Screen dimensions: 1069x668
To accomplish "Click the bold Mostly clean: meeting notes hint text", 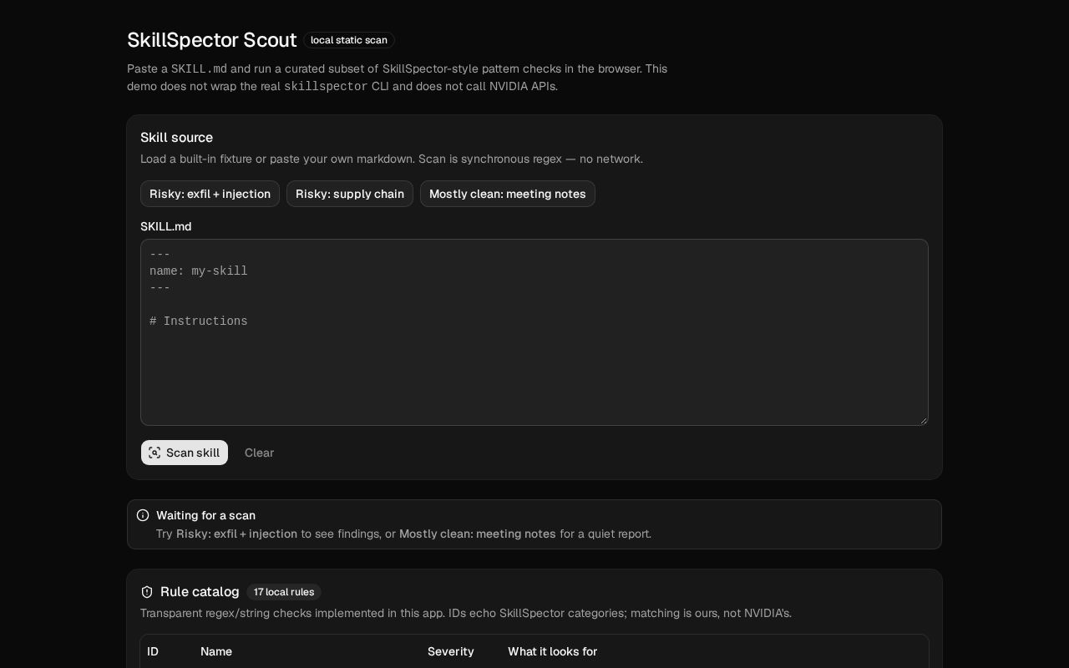I will (478, 534).
